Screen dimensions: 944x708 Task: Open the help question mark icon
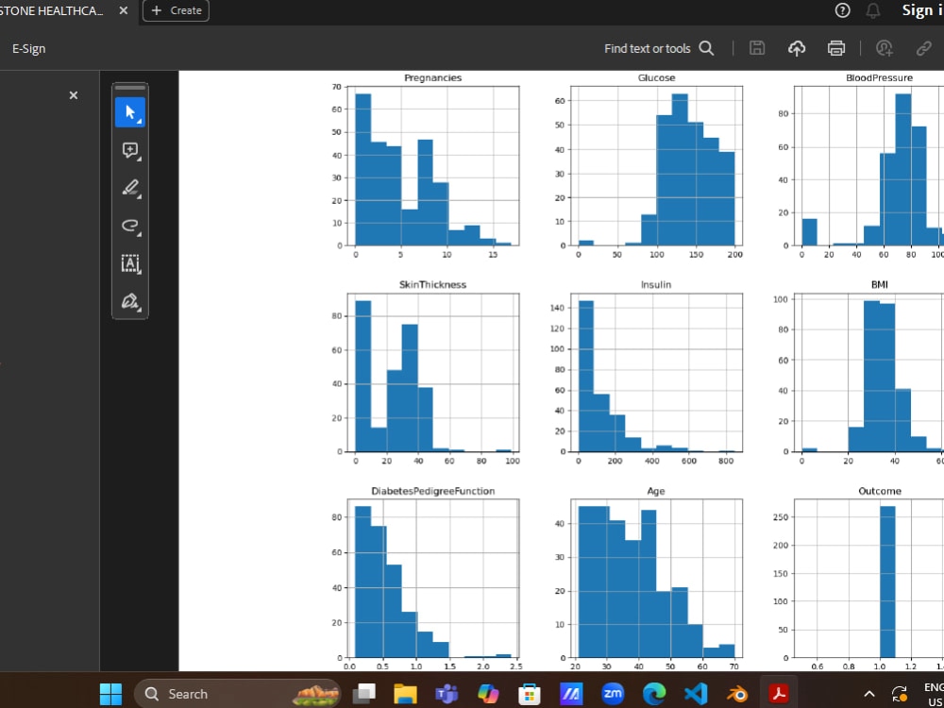(x=843, y=10)
